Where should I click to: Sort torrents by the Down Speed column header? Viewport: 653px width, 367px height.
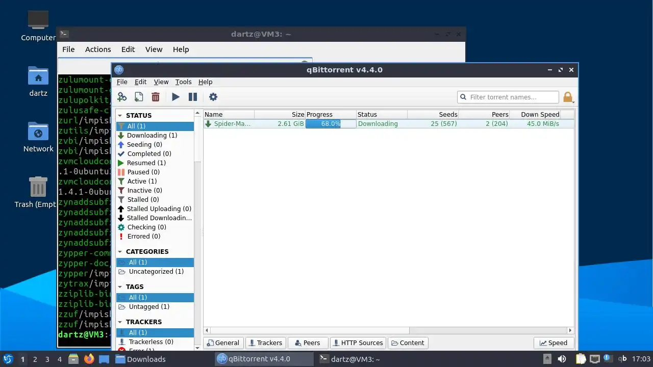tap(535, 114)
